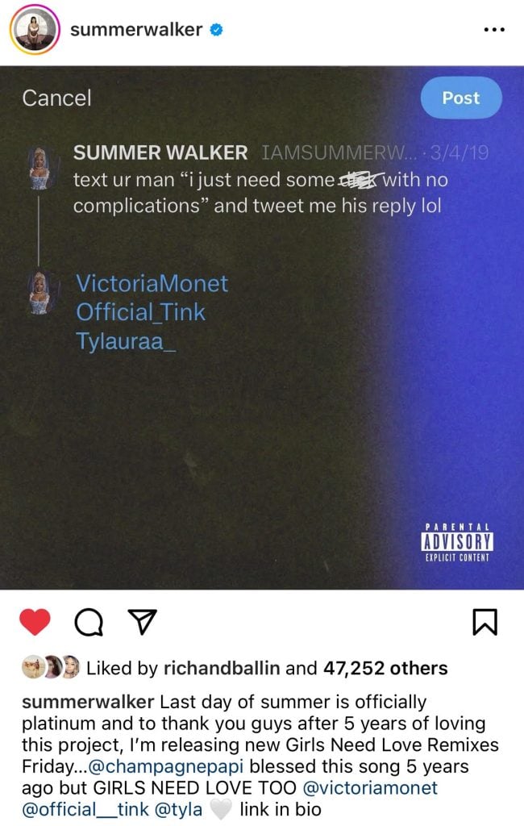This screenshot has height=826, width=524.
Task: Share post using paper plane icon
Action: pyautogui.click(x=142, y=622)
